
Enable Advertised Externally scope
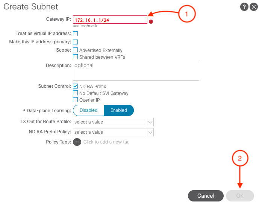pyautogui.click(x=76, y=50)
